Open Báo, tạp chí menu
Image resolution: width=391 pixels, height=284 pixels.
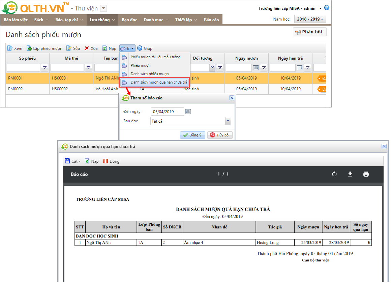click(69, 20)
